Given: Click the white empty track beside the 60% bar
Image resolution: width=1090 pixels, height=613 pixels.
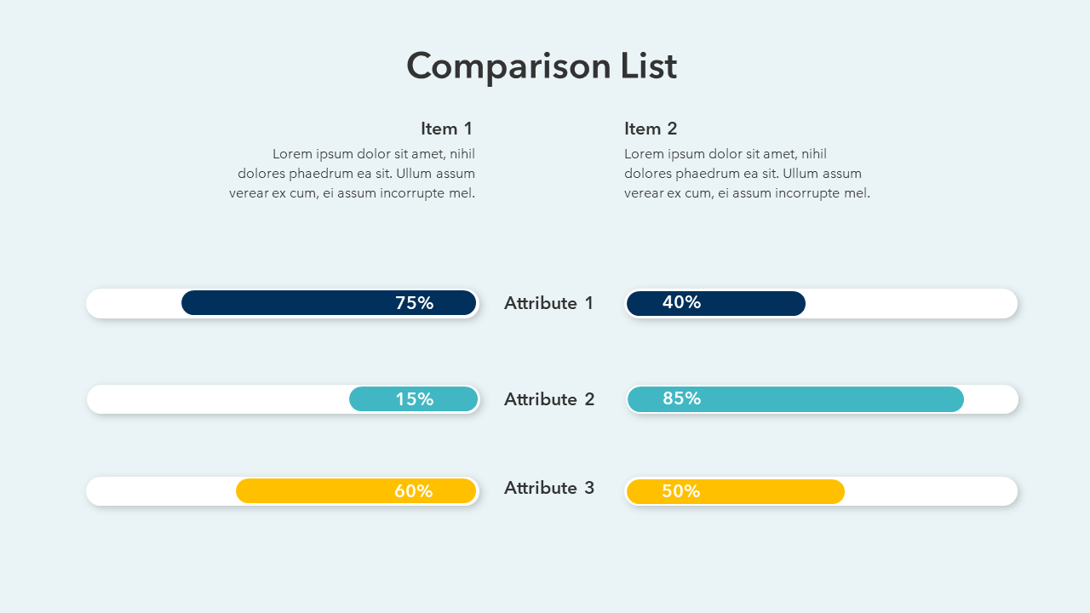Looking at the screenshot, I should 160,491.
